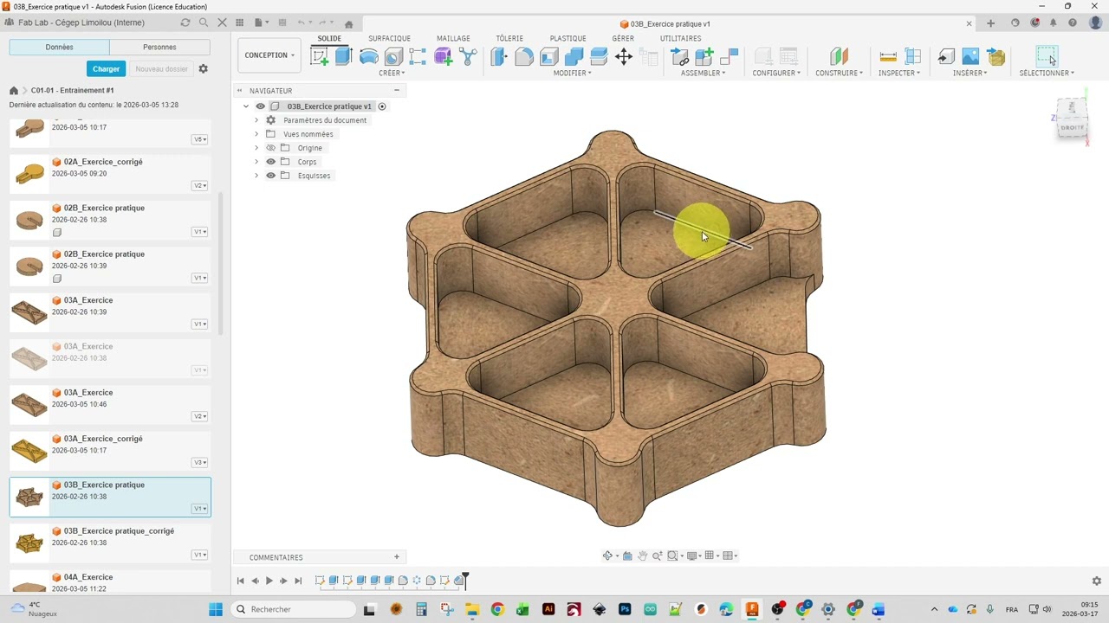Open data panel settings gear
Viewport: 1109px width, 623px height.
pyautogui.click(x=204, y=68)
